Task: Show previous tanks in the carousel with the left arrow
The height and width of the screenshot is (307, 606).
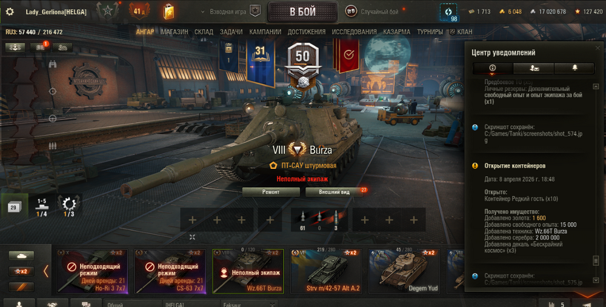Action: pos(46,271)
